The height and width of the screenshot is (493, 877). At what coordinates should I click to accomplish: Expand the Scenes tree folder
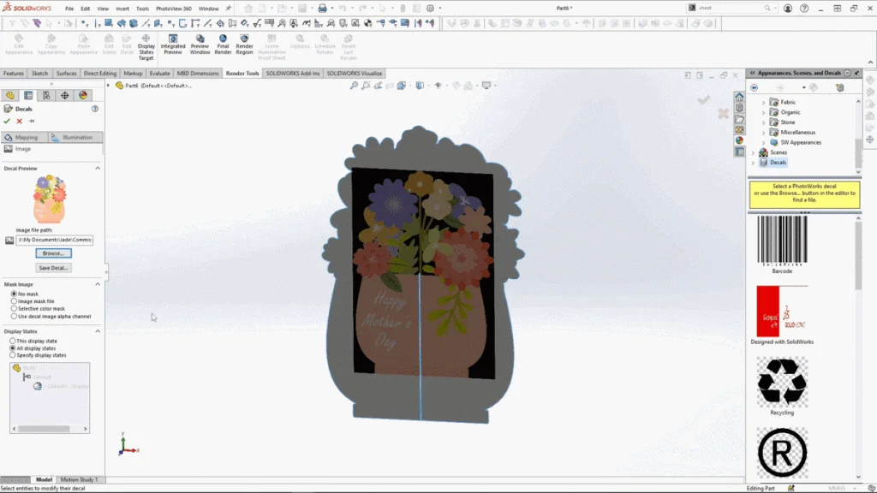754,152
